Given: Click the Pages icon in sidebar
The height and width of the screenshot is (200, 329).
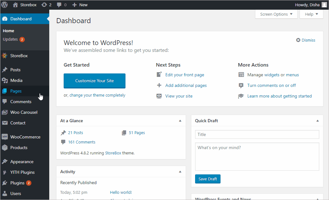Looking at the screenshot, I should point(4,91).
